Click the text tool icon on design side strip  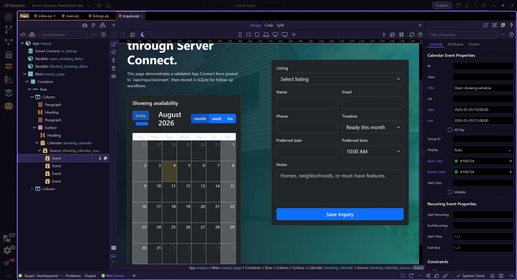(114, 52)
